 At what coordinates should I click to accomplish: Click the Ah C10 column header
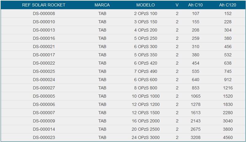pyautogui.click(x=195, y=5)
